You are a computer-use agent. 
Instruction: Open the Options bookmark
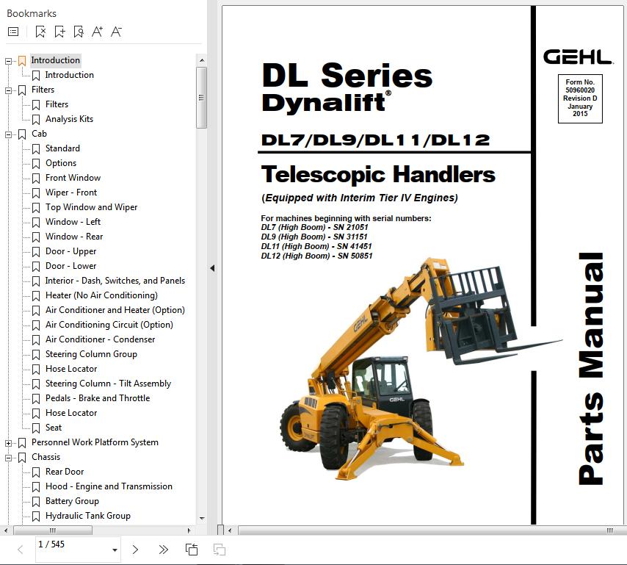tap(61, 163)
